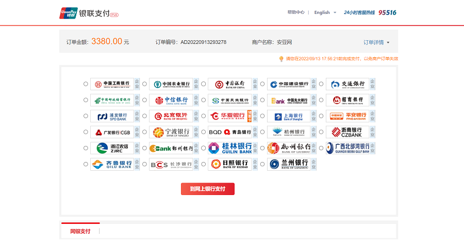
Task: Click the lightbulb tip icon
Action: point(281,59)
